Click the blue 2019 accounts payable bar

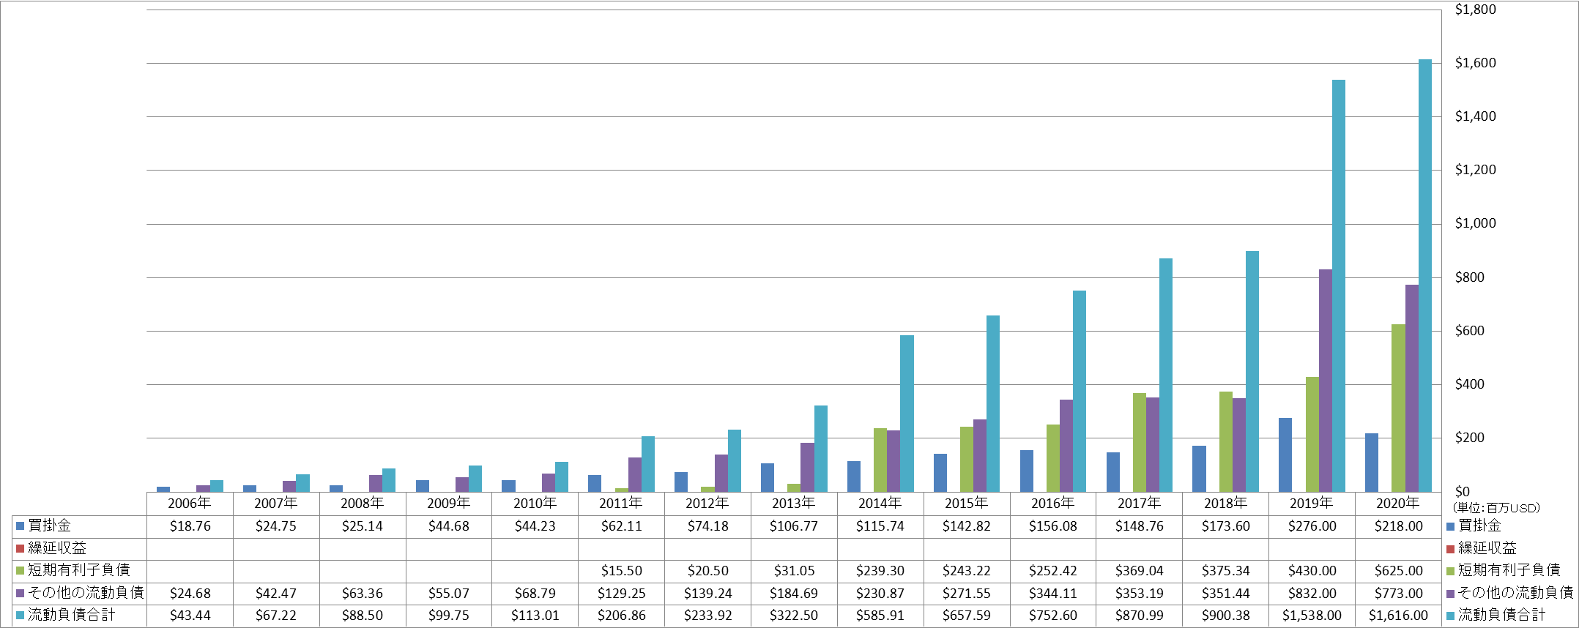[1285, 455]
